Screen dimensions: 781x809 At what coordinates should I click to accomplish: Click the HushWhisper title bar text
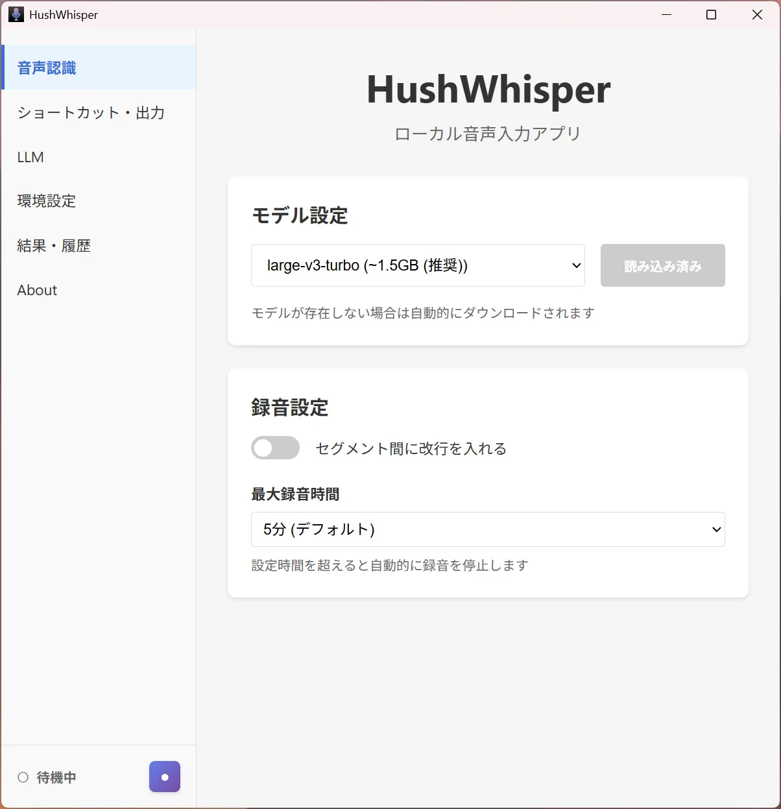tap(64, 14)
